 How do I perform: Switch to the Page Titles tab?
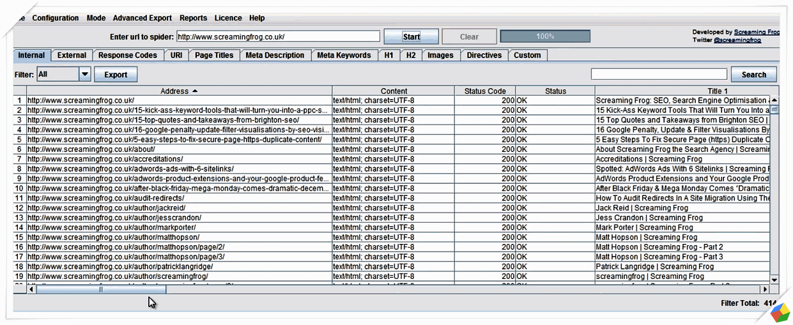coord(214,56)
